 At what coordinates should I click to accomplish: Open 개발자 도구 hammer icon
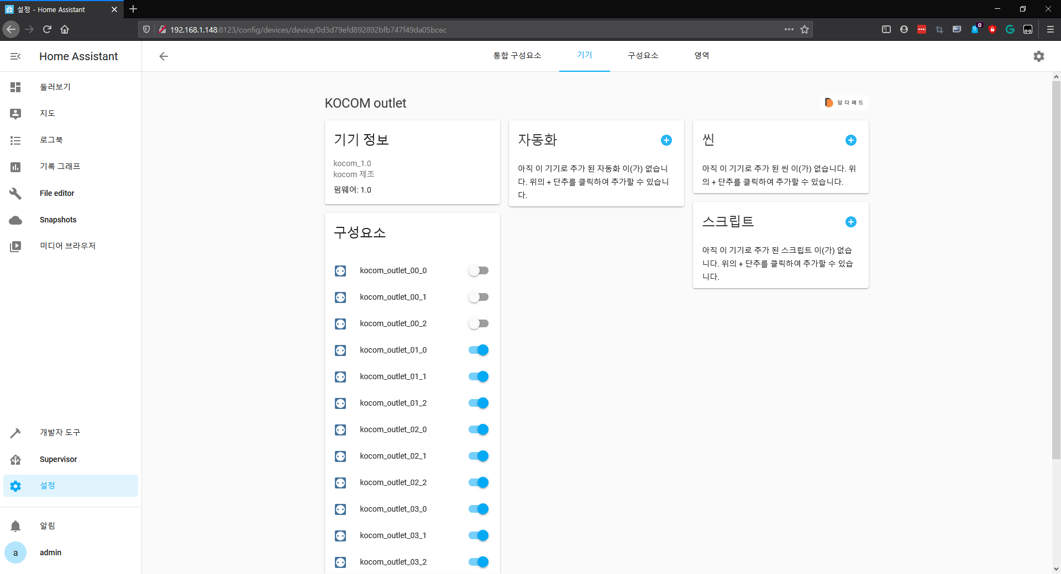[x=15, y=433]
